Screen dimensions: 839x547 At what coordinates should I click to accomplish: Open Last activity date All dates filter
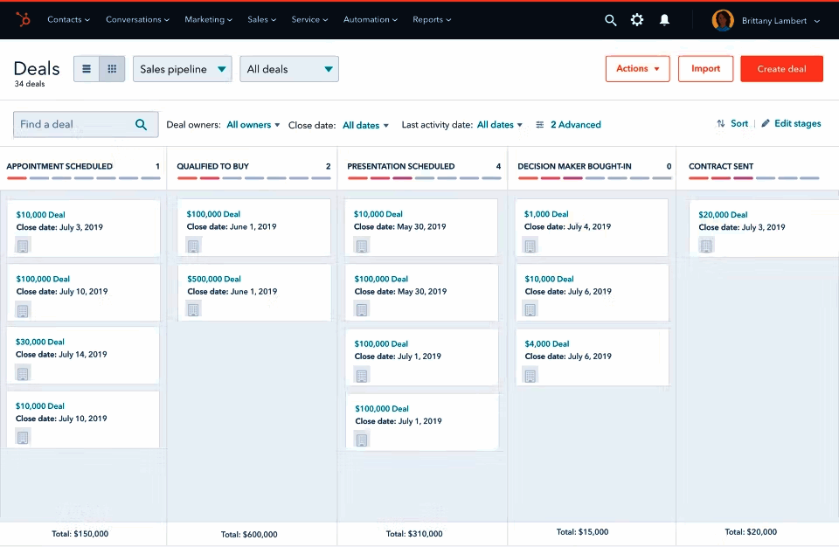click(x=500, y=125)
